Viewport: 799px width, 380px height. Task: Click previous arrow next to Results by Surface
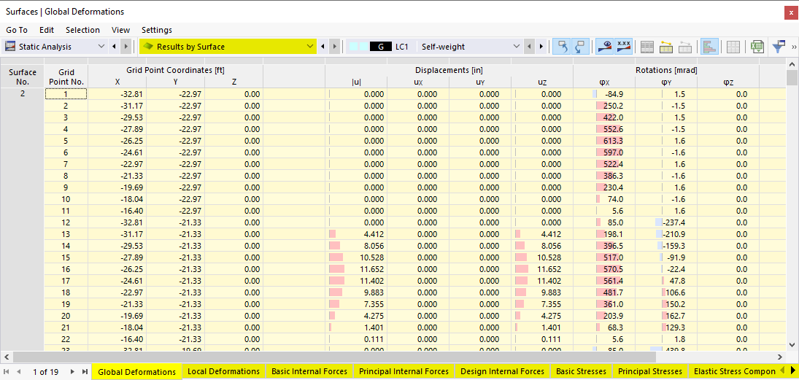pos(323,47)
